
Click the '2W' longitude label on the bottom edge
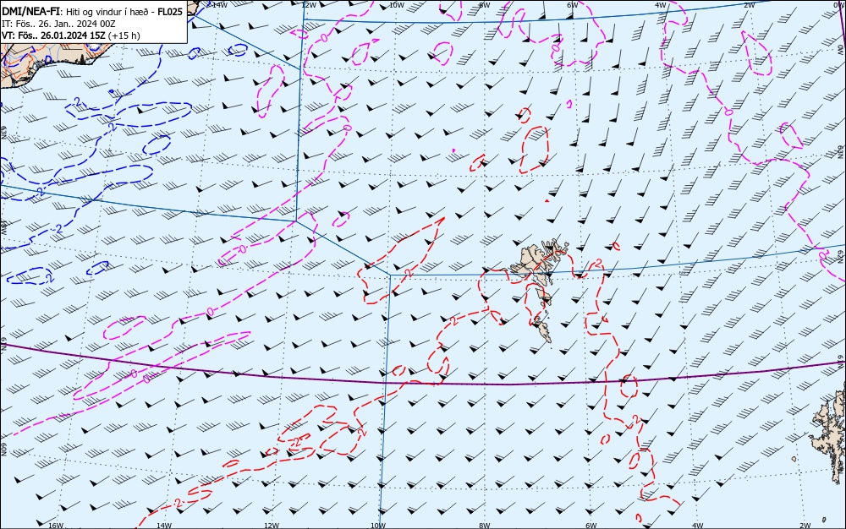[805, 526]
